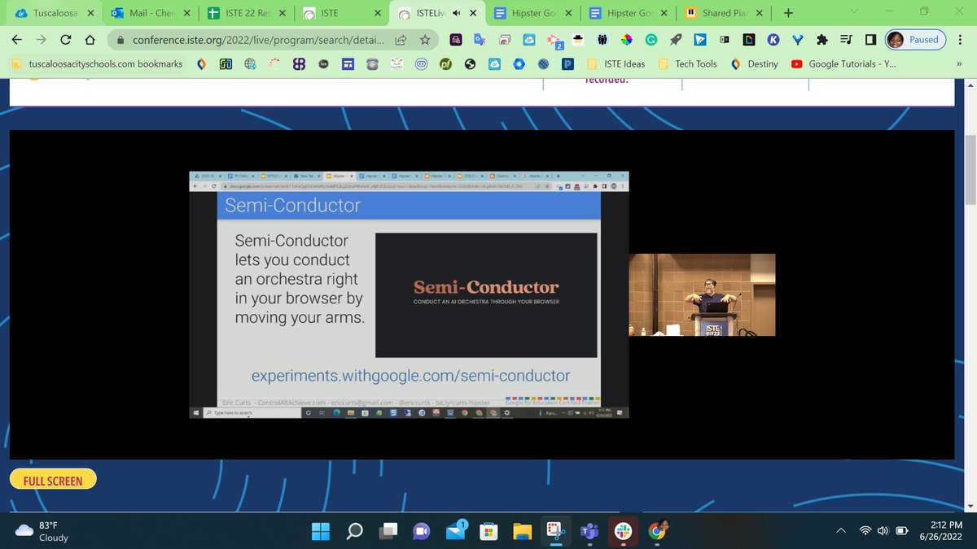Reload the ISTE conference page
Screen dimensions: 977x549
pos(66,39)
